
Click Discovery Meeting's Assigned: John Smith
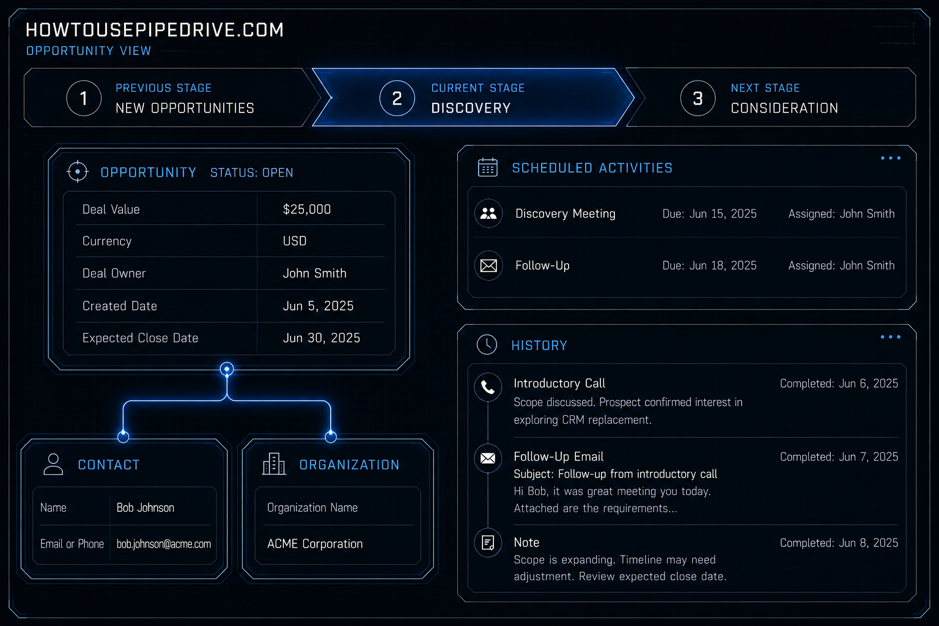click(x=841, y=213)
